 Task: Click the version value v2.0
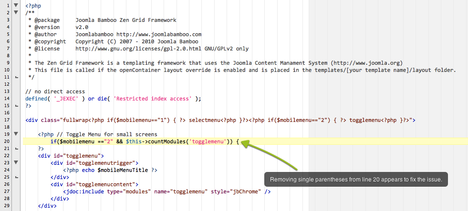pyautogui.click(x=82, y=28)
